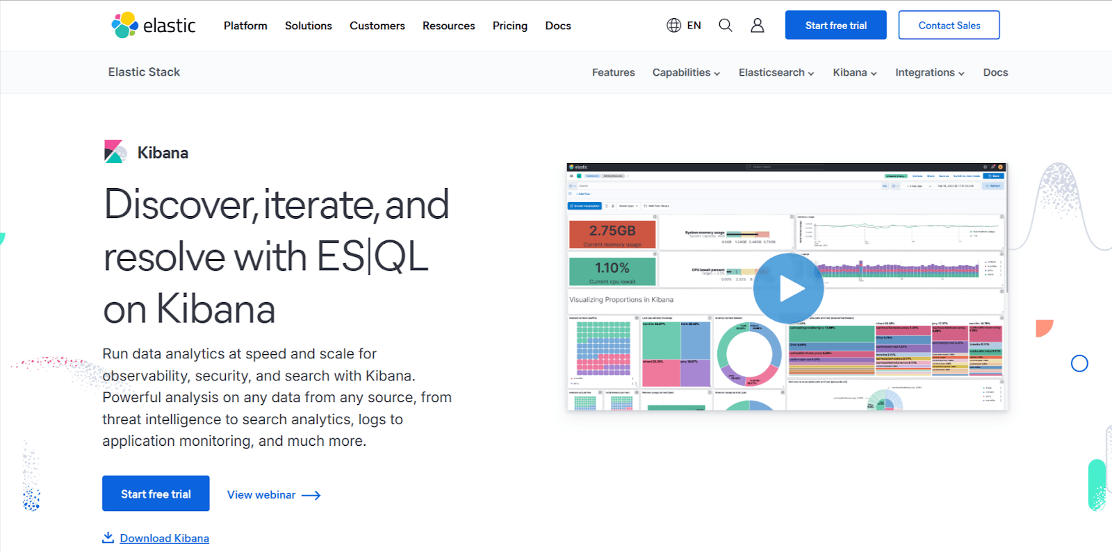The image size is (1112, 552).
Task: Click the Contact Sales button
Action: point(949,25)
